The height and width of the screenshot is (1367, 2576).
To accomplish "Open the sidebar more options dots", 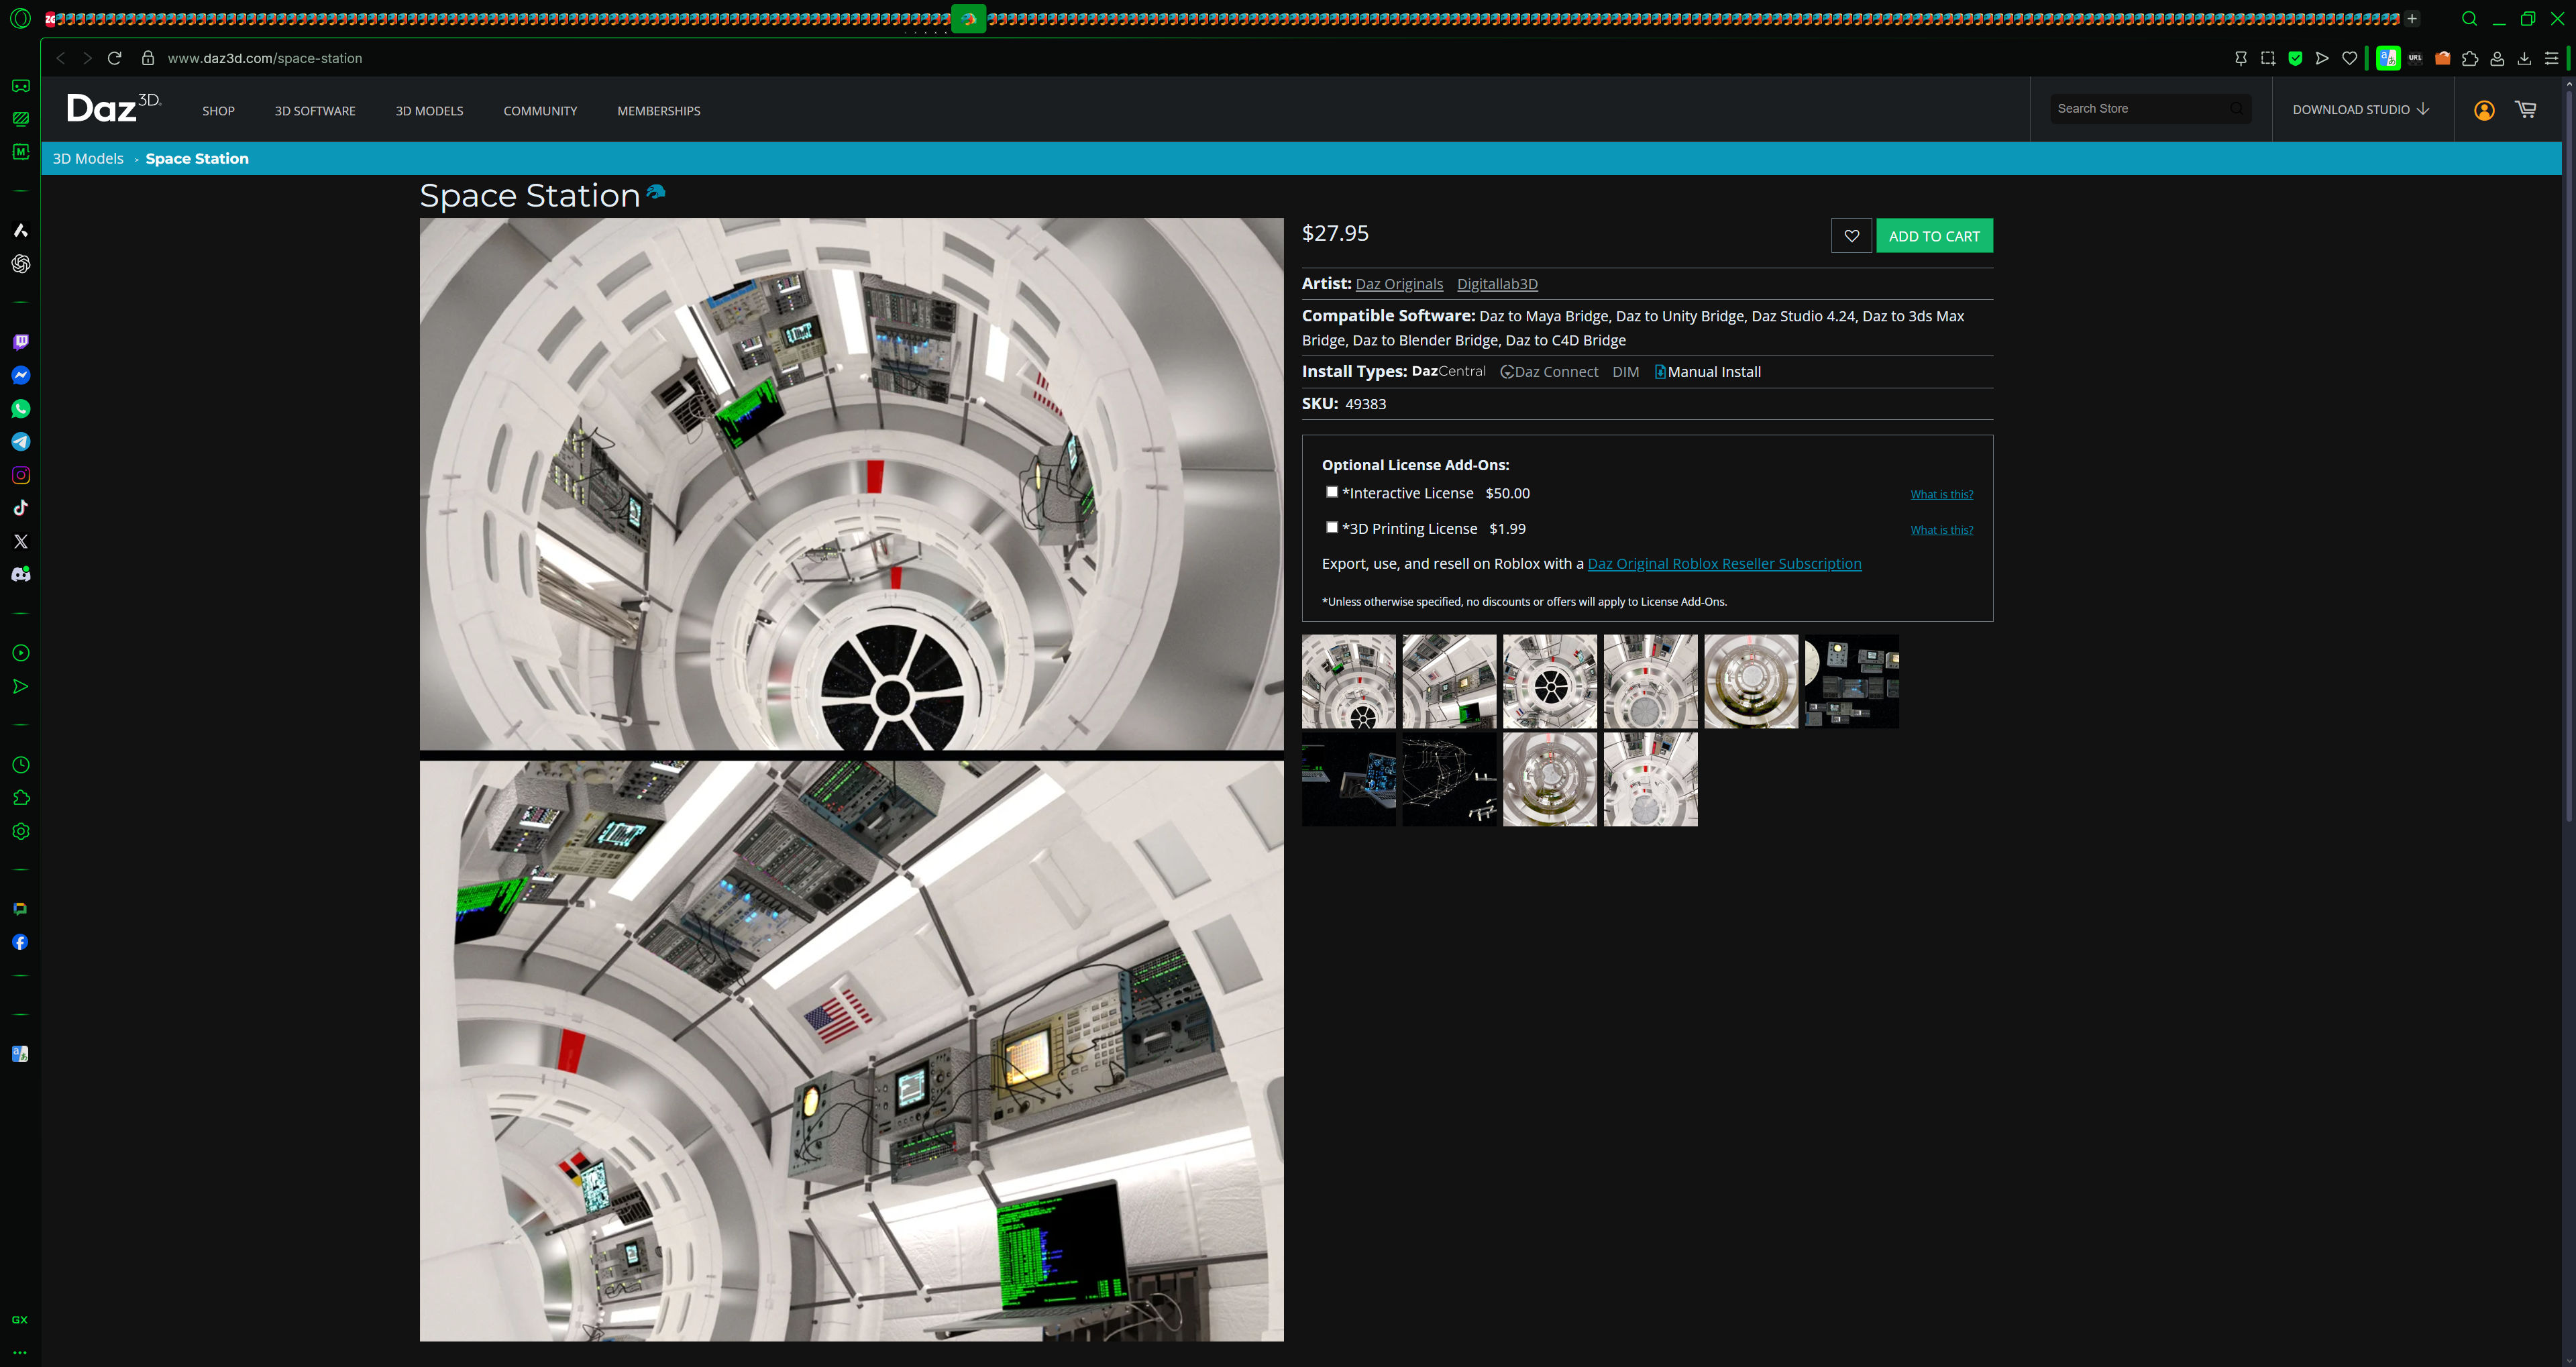I will point(20,1352).
